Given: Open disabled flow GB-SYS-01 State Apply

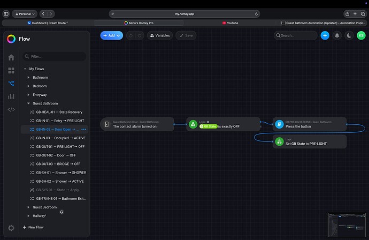Looking at the screenshot, I should tap(55, 190).
